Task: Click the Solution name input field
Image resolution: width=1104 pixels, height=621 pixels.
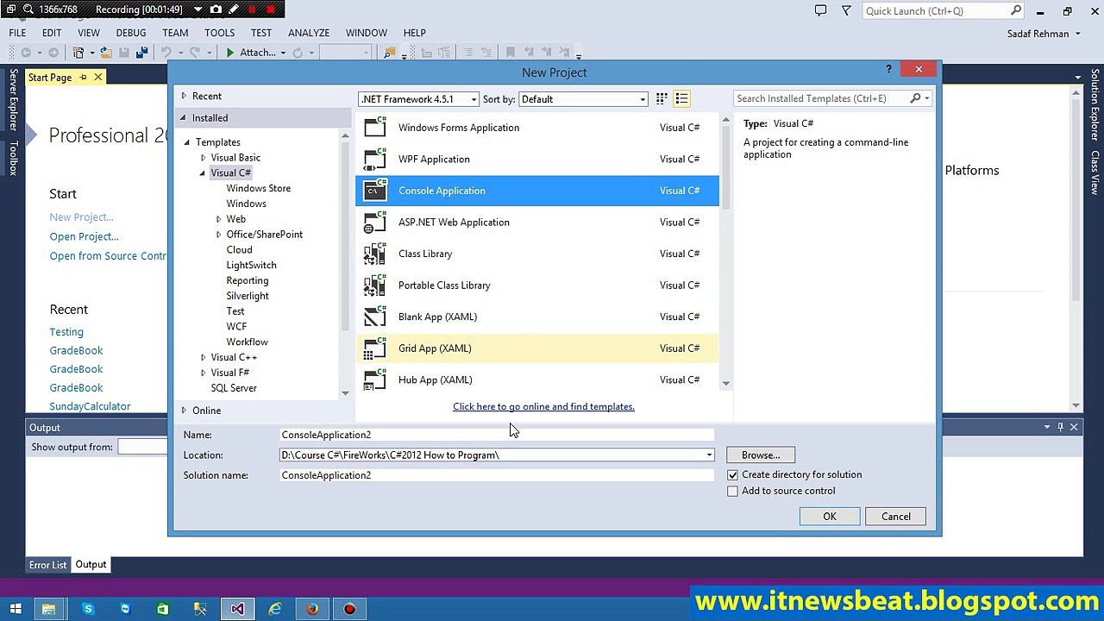Action: point(497,475)
